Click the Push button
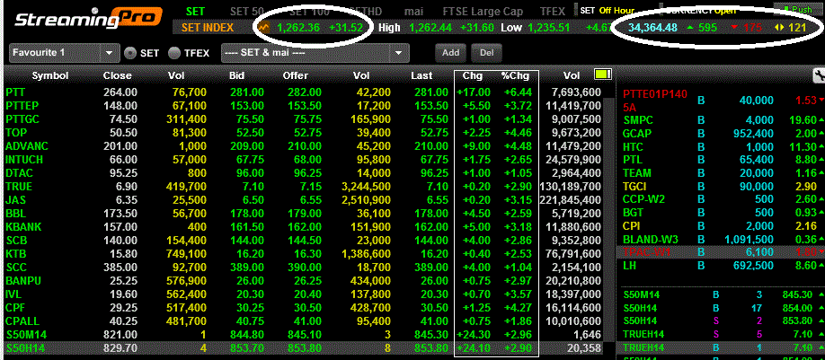This screenshot has width=825, height=360. click(x=798, y=10)
